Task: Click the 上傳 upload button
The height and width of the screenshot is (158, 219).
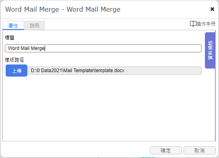Action: (x=17, y=71)
